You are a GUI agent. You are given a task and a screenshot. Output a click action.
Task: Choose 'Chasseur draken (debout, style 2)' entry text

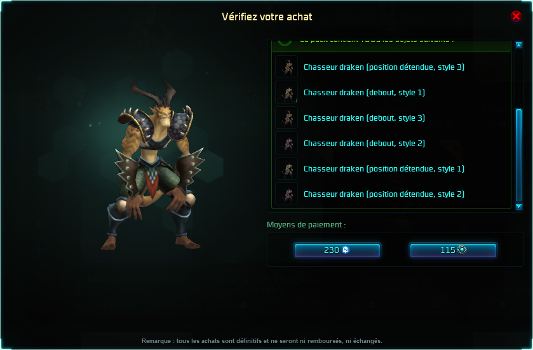(364, 144)
